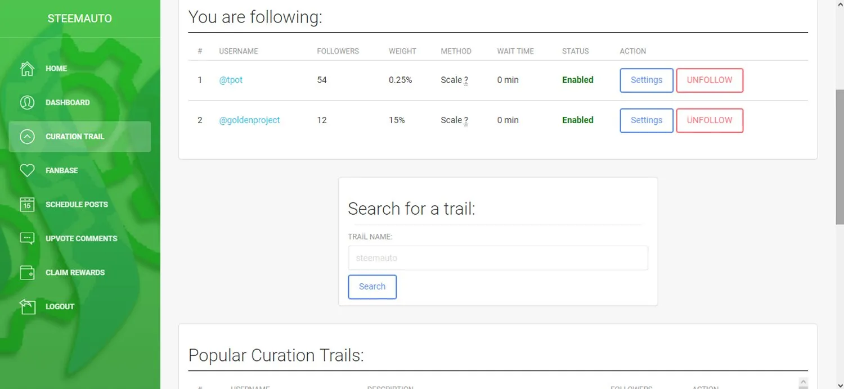This screenshot has height=389, width=844.
Task: Open Settings for the @tpot trail
Action: click(647, 80)
